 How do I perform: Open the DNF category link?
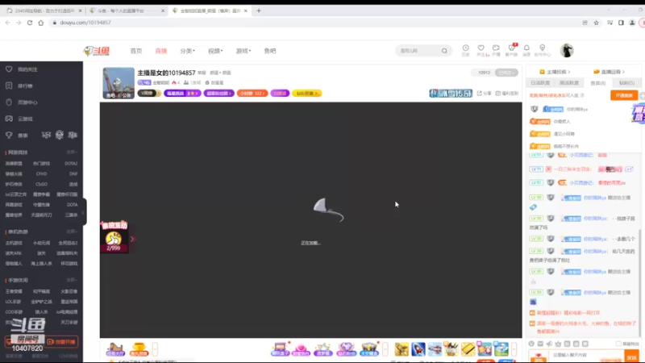(x=73, y=174)
